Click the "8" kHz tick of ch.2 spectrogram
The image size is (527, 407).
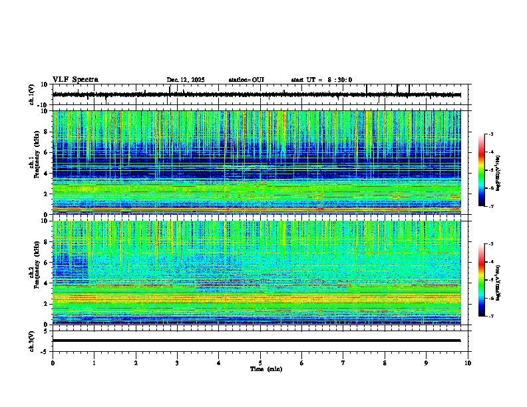47,242
